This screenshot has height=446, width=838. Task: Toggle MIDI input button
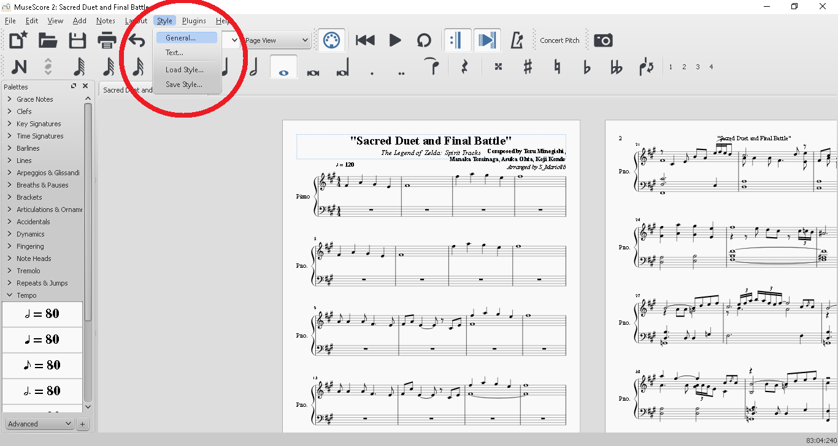(331, 40)
